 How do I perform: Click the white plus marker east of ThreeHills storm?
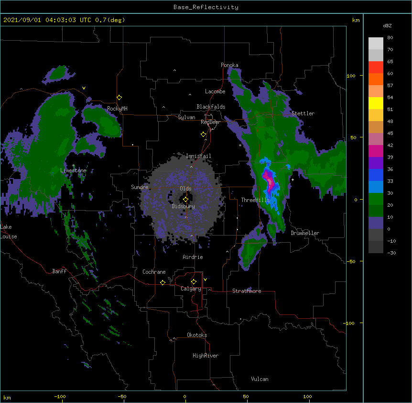pyautogui.click(x=293, y=179)
